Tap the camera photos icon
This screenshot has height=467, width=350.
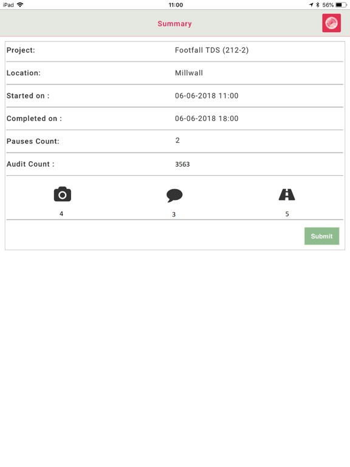point(62,195)
